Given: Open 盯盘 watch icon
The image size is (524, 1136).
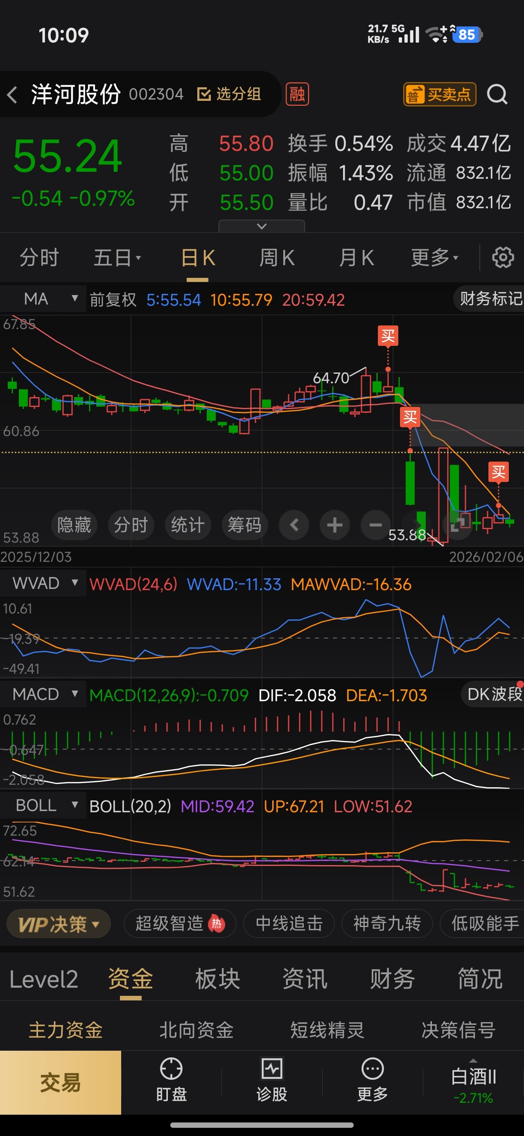Looking at the screenshot, I should pyautogui.click(x=172, y=1079).
